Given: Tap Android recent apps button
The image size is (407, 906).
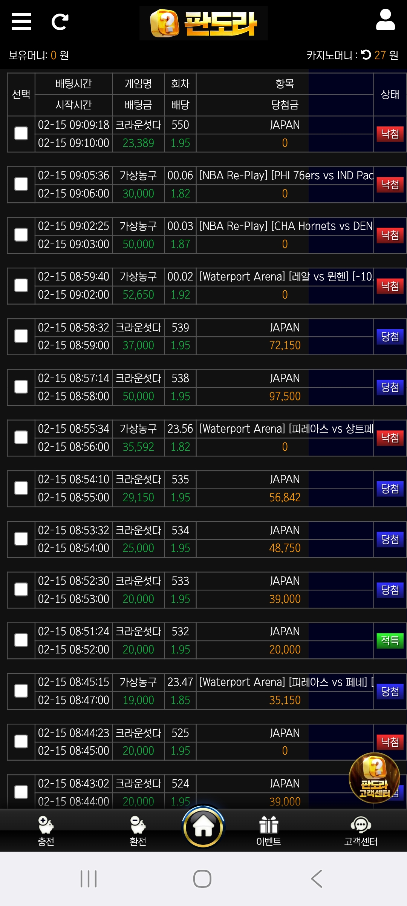Looking at the screenshot, I should [89, 879].
